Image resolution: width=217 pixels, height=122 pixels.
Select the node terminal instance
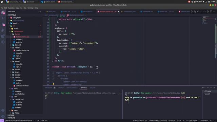(x=209, y=91)
